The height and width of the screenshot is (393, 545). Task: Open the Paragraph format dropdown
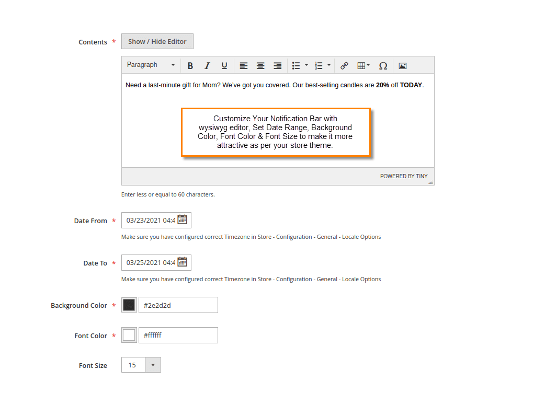pyautogui.click(x=150, y=65)
